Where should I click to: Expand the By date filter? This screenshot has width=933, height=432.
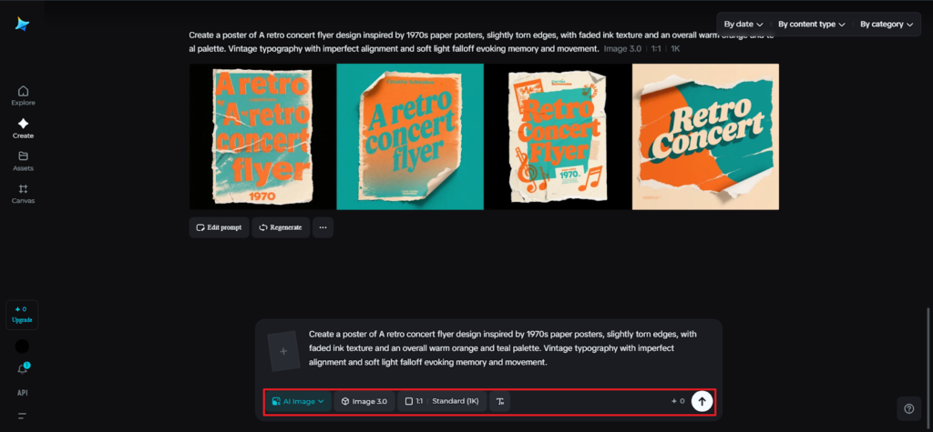pyautogui.click(x=743, y=25)
